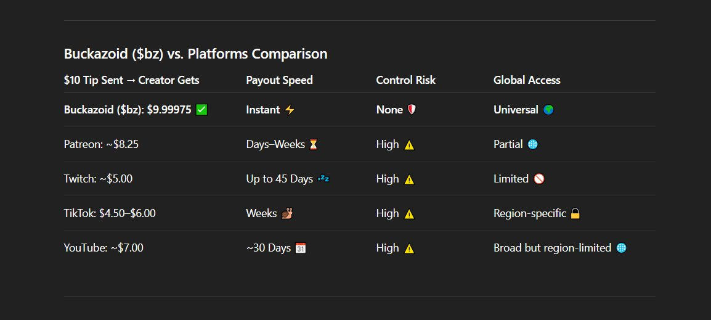Click the Region-specific access text

click(530, 213)
